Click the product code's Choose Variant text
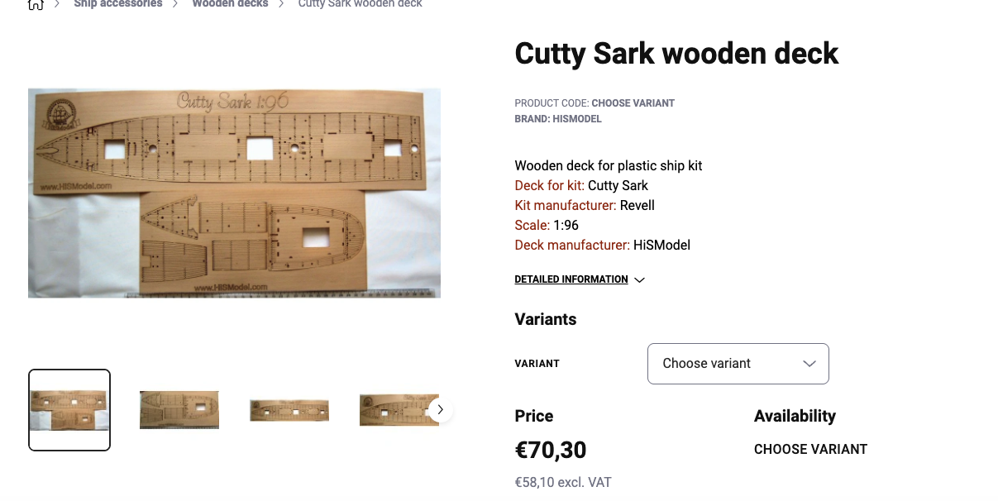Screen dimensions: 998x501 pos(633,103)
